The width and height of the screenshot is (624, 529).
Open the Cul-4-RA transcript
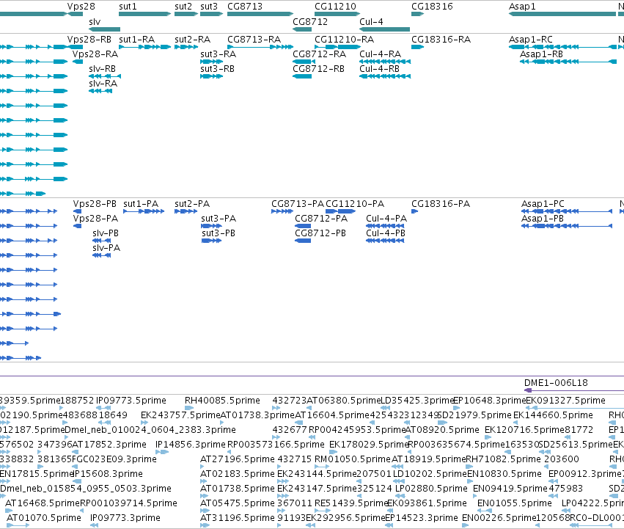pyautogui.click(x=380, y=54)
